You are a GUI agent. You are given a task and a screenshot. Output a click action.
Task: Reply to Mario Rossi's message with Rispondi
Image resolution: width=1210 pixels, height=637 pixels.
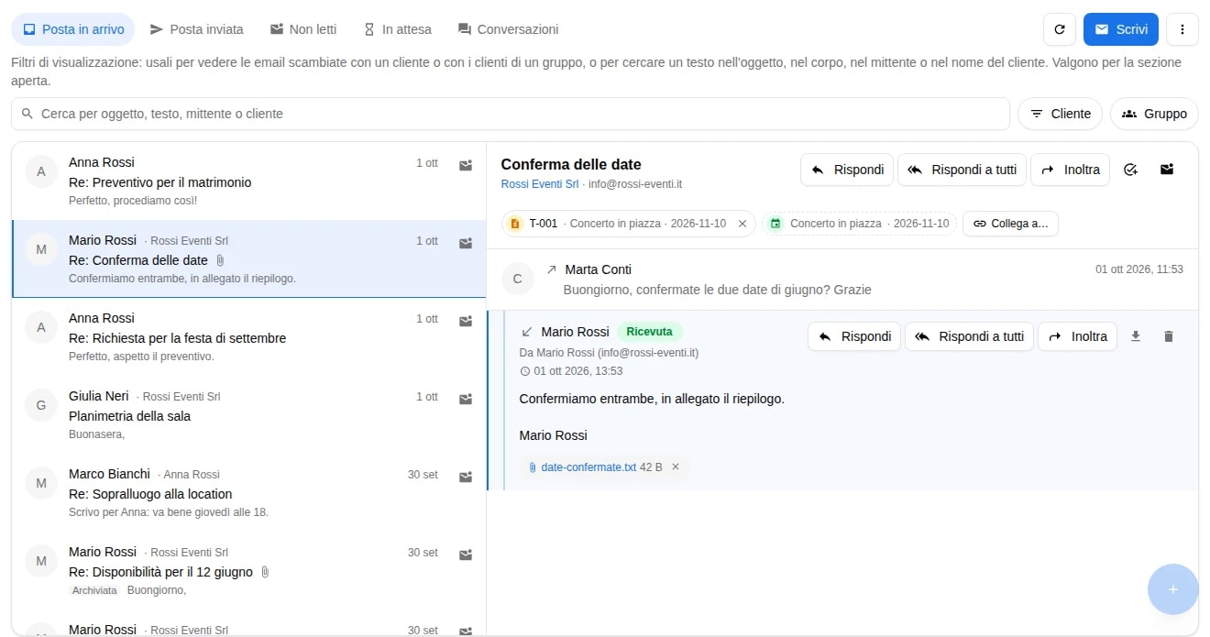point(854,336)
